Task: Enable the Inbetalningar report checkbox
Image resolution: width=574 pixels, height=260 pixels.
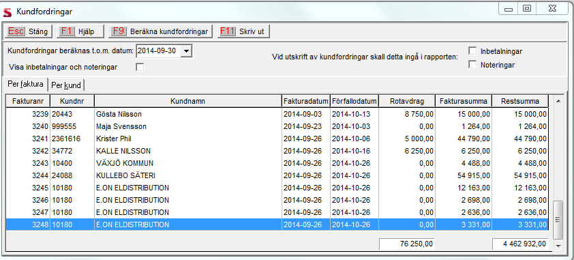Action: click(472, 51)
